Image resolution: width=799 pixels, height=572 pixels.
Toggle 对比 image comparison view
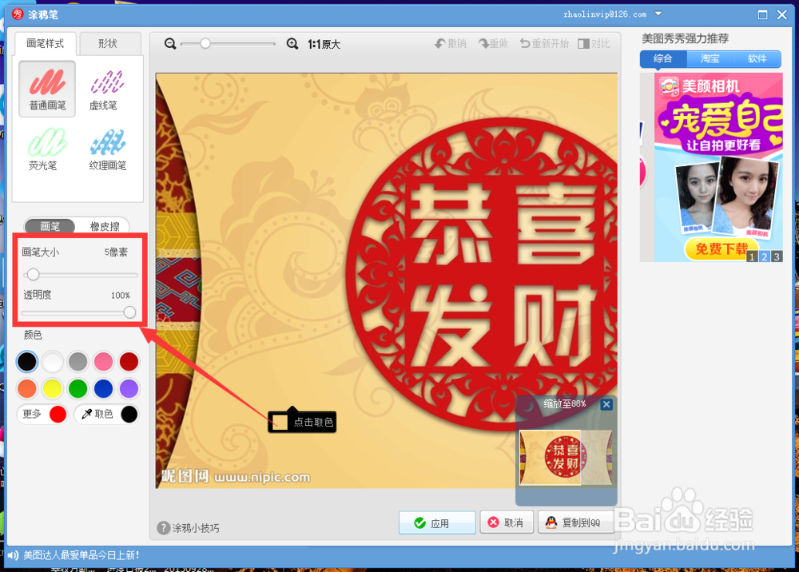click(594, 43)
